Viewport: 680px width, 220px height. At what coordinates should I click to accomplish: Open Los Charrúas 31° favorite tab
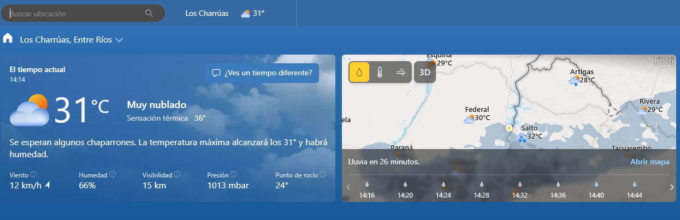[x=224, y=13]
